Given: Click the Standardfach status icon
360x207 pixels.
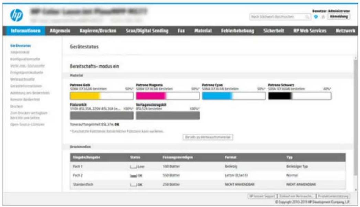Looking at the screenshot, I should point(133,185).
